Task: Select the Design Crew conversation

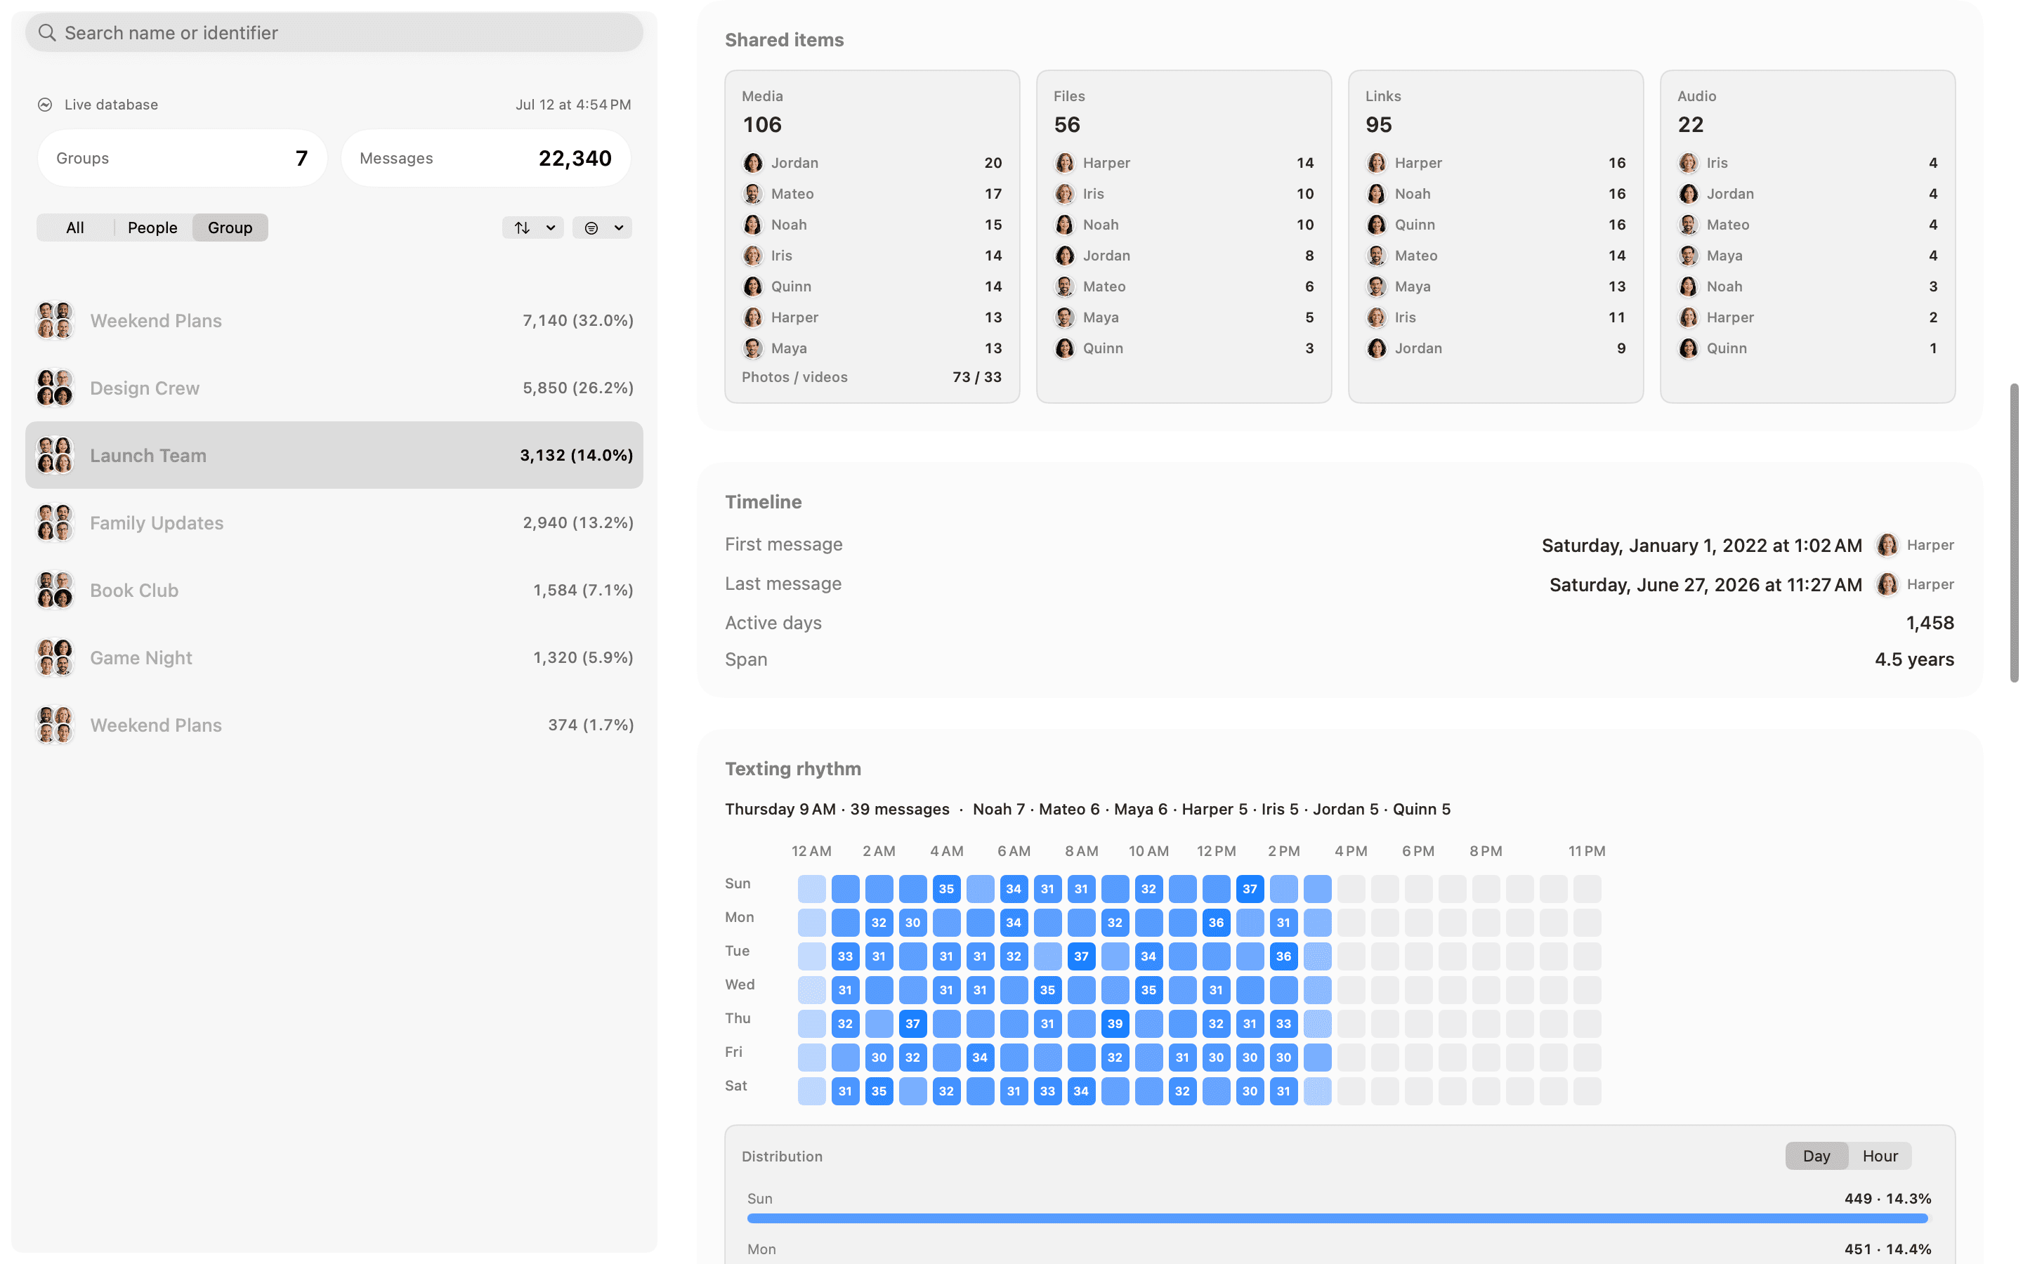Action: tap(334, 388)
